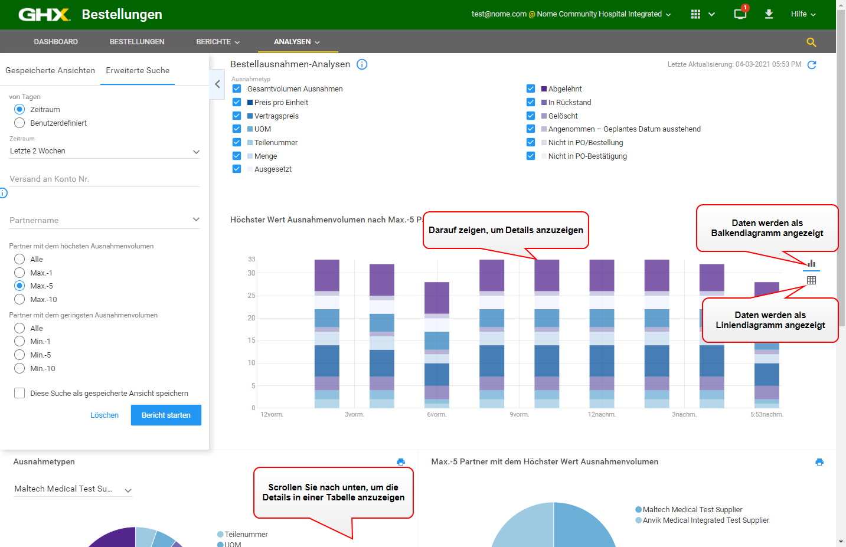Uncheck Gesamtvolumen Ausnahmen checkbox
This screenshot has height=547, width=846.
point(237,89)
